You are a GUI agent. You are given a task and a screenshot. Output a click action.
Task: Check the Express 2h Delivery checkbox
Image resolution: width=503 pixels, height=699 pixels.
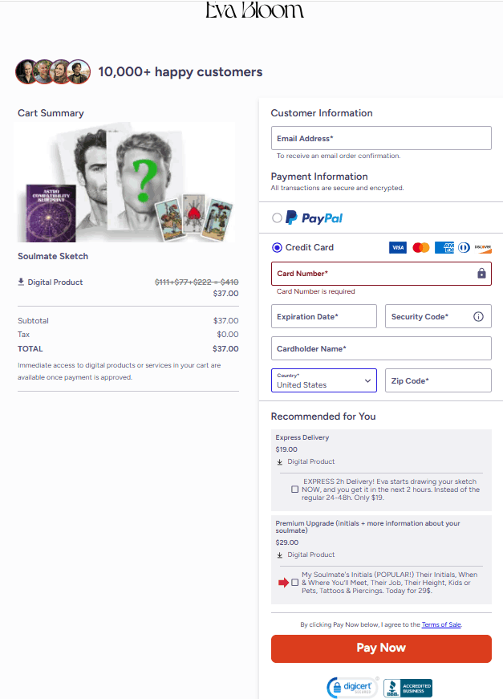coord(294,490)
